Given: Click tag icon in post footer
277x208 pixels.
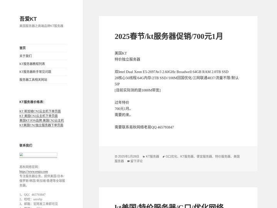Looking at the screenshot, I should pyautogui.click(x=164, y=156).
